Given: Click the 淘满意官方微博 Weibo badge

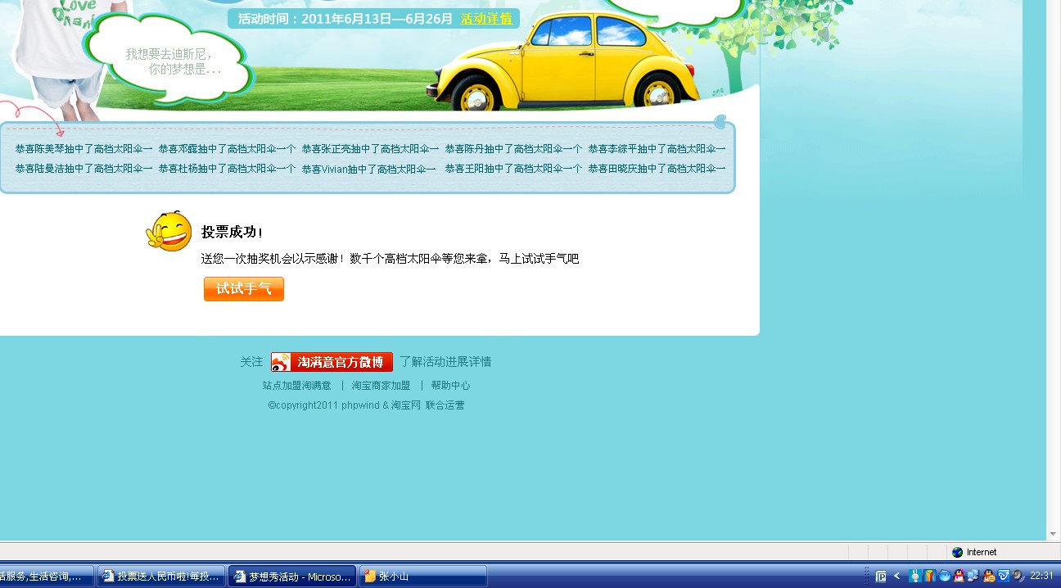Looking at the screenshot, I should (332, 362).
